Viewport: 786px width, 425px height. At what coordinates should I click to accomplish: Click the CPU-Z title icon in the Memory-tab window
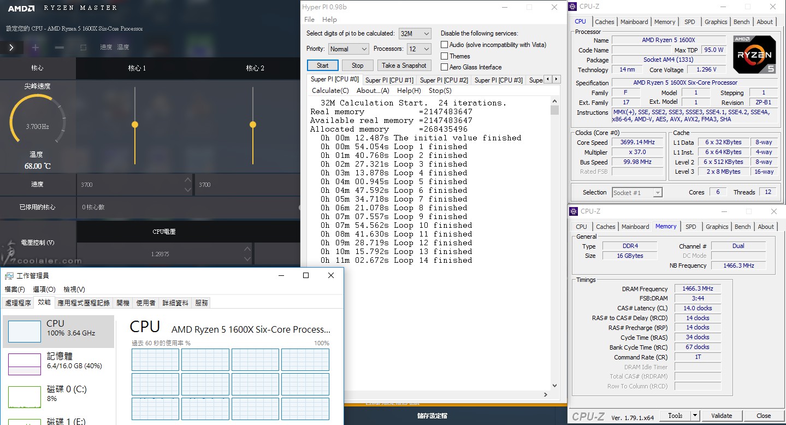coord(573,211)
